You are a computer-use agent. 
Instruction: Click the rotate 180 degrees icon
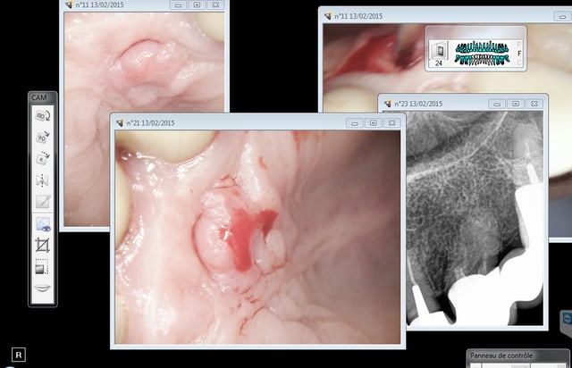pyautogui.click(x=43, y=116)
